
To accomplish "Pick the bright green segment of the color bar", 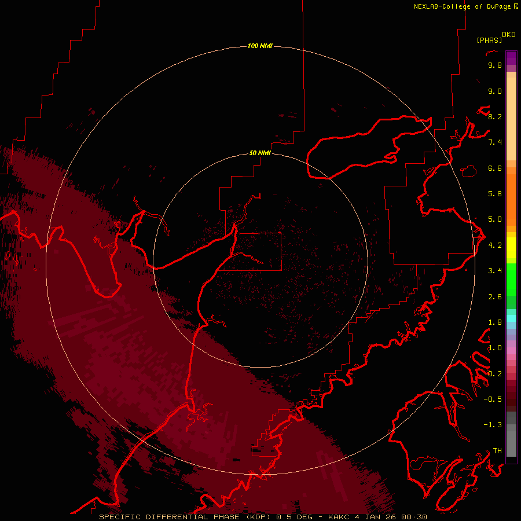I will (511, 280).
